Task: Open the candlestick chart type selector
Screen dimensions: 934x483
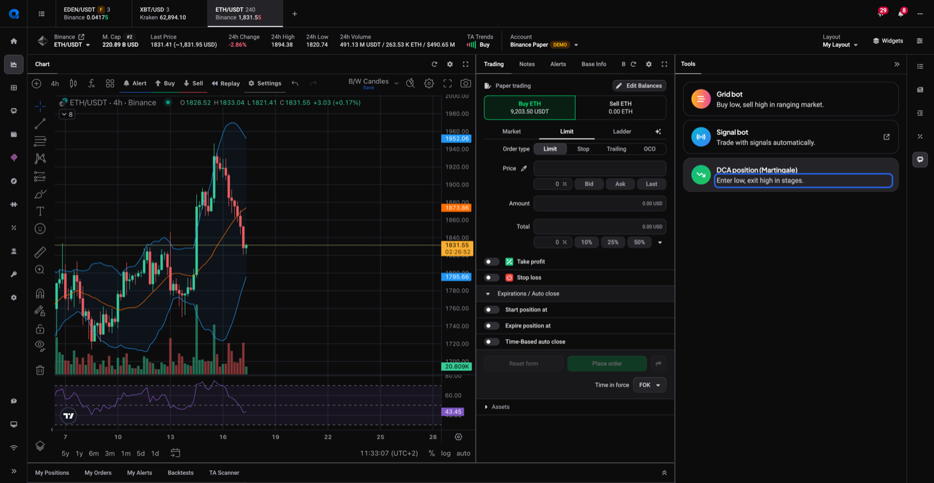Action: [x=73, y=83]
